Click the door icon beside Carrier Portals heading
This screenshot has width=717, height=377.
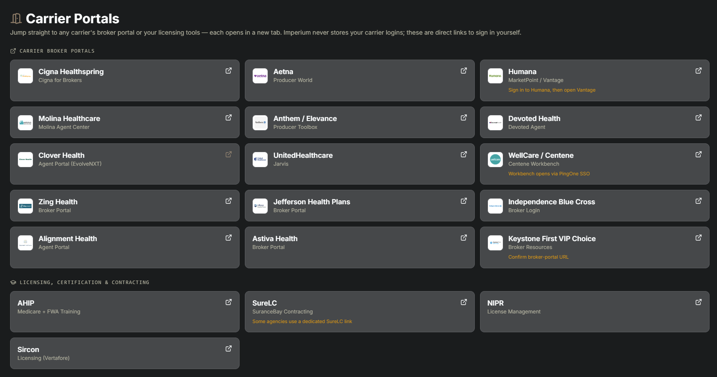click(16, 18)
